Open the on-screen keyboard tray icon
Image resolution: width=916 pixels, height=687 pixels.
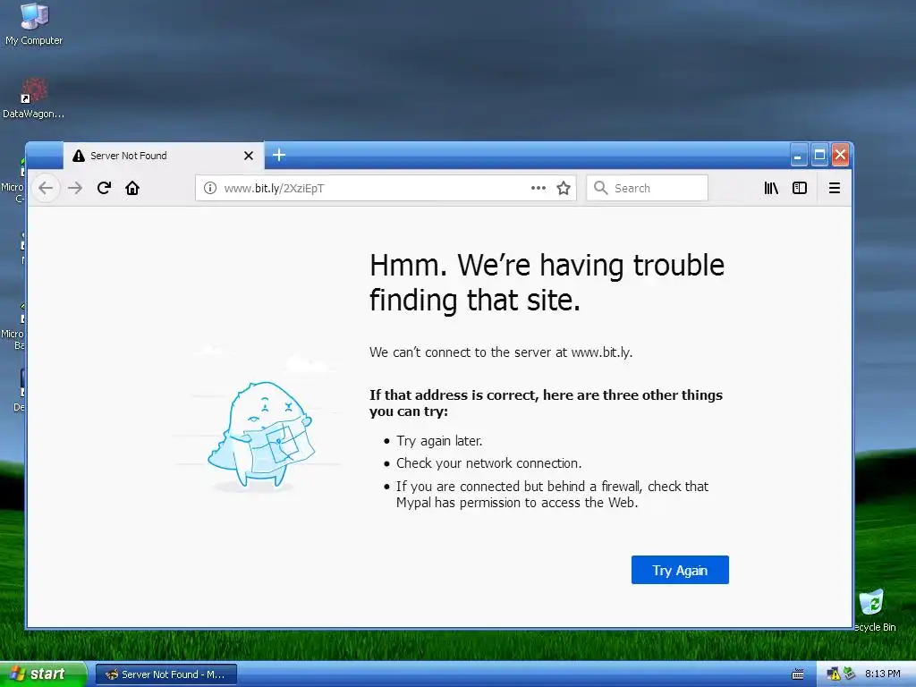tap(797, 674)
